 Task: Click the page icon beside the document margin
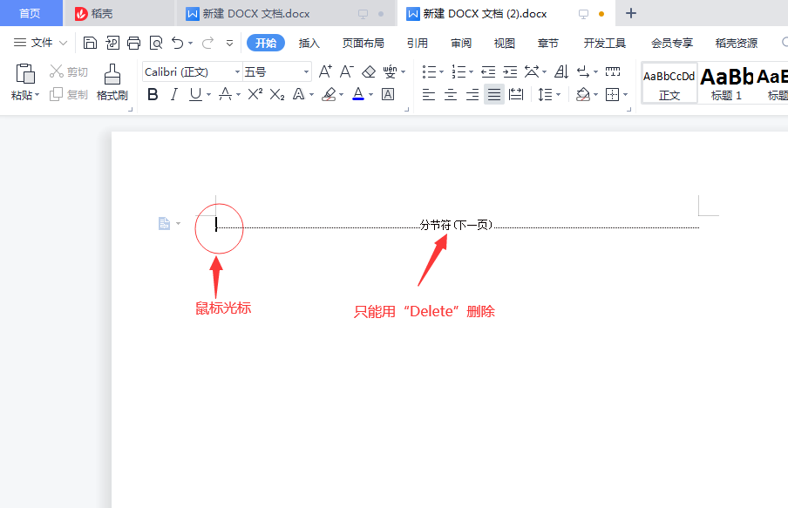click(165, 223)
